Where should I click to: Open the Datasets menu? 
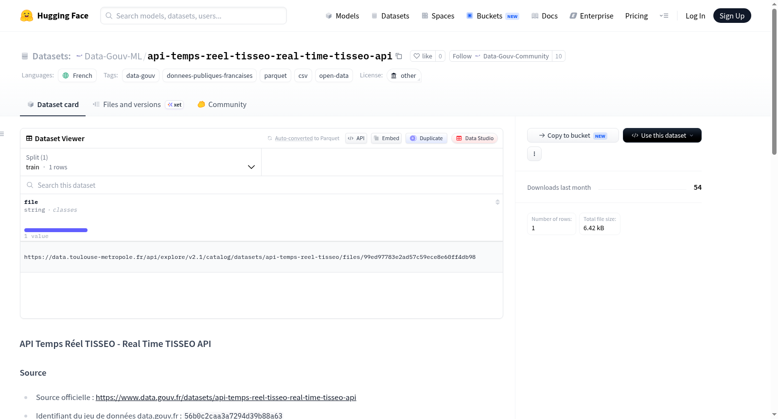390,16
